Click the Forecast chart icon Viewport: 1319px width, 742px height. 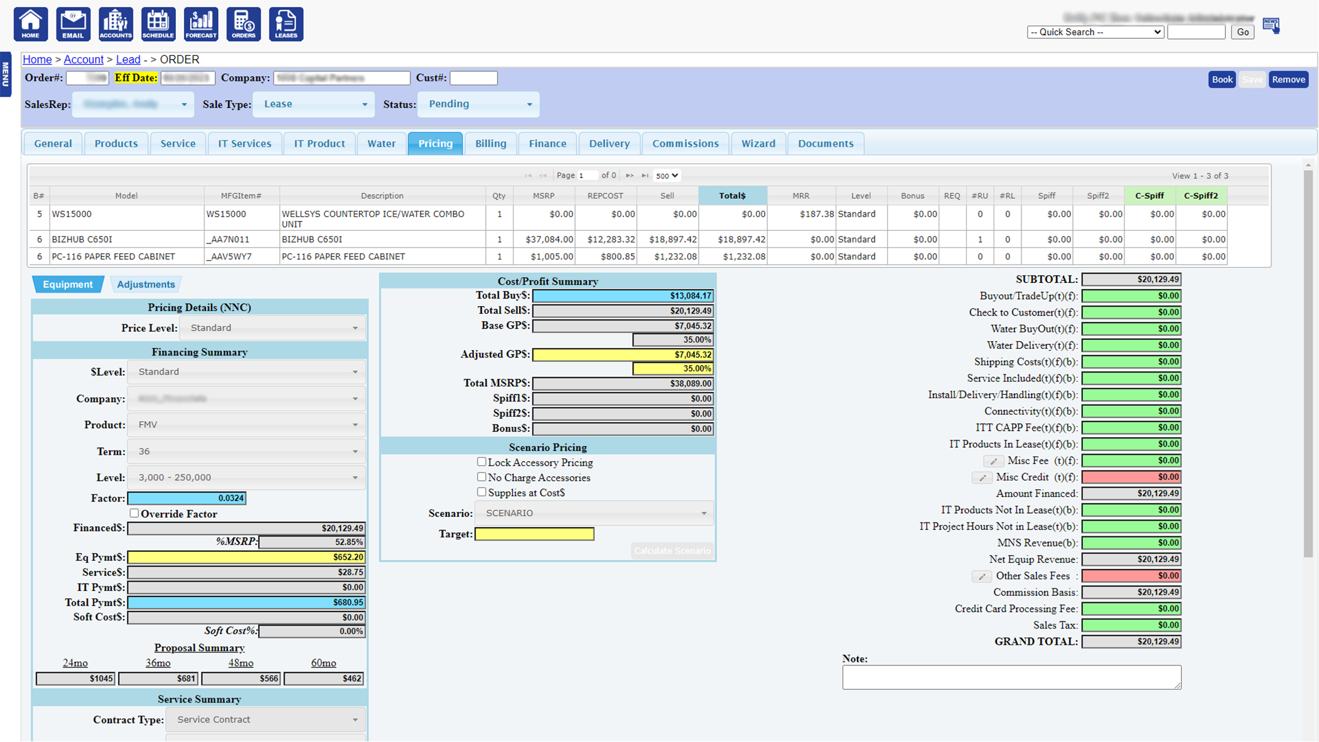pos(201,24)
